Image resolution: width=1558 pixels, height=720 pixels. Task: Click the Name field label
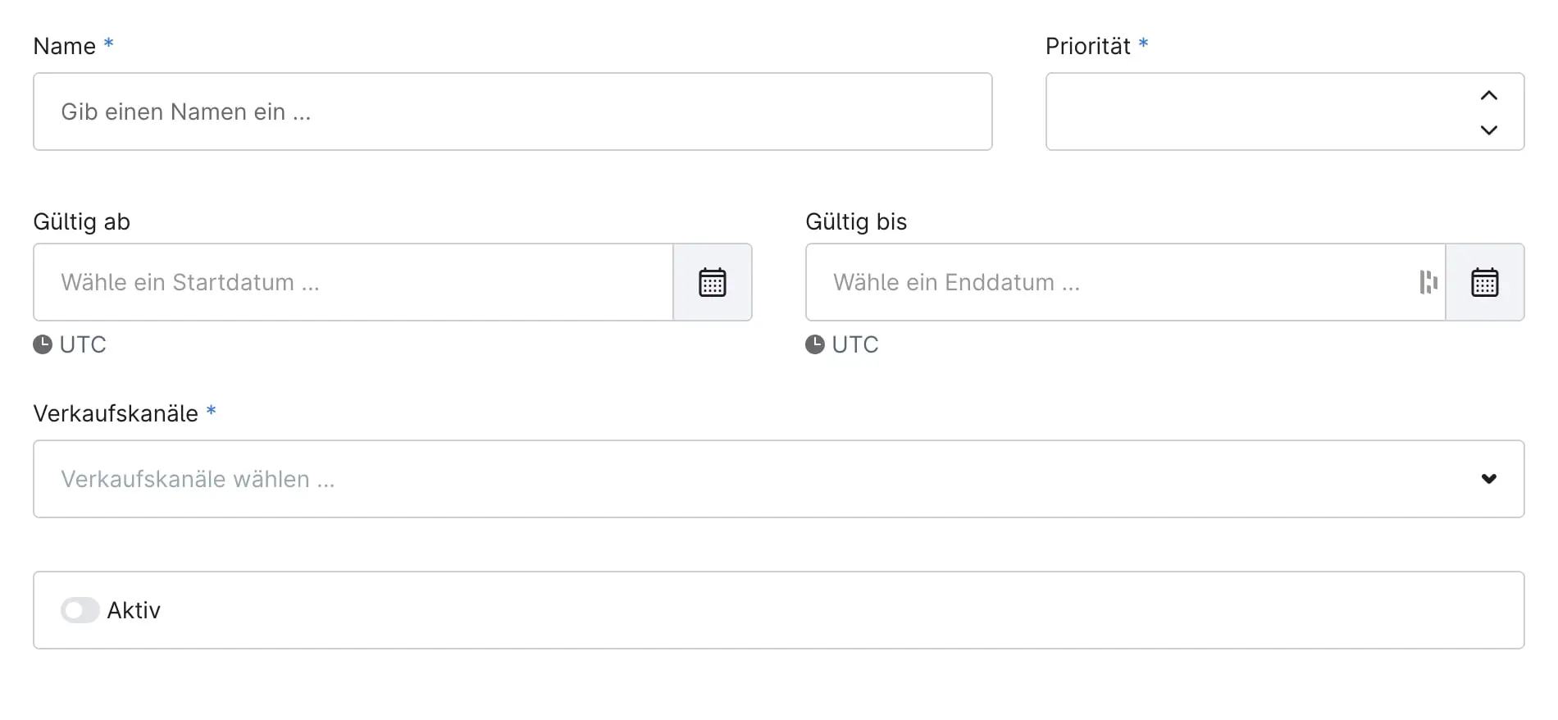(64, 46)
